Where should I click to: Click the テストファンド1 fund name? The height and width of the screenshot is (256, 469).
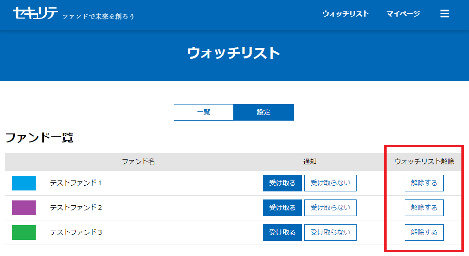[x=76, y=183]
